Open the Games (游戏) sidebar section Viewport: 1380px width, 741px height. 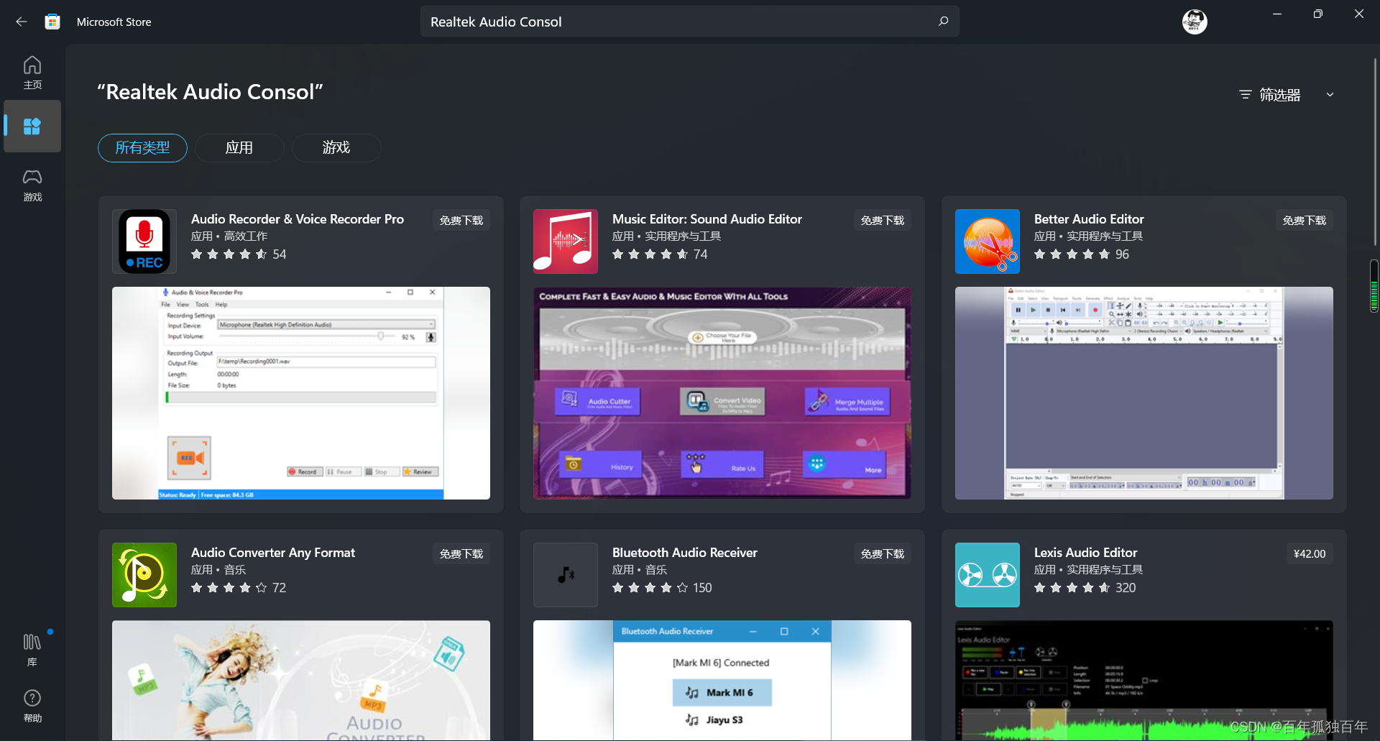32,185
